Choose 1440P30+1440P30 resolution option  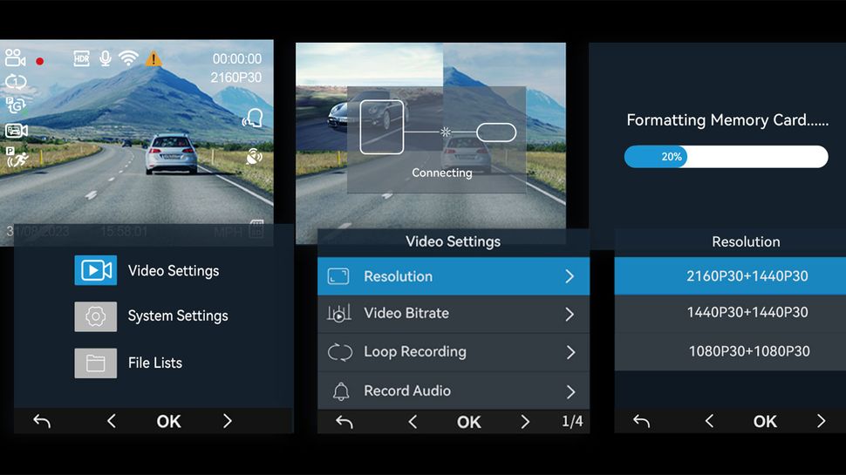pyautogui.click(x=730, y=313)
